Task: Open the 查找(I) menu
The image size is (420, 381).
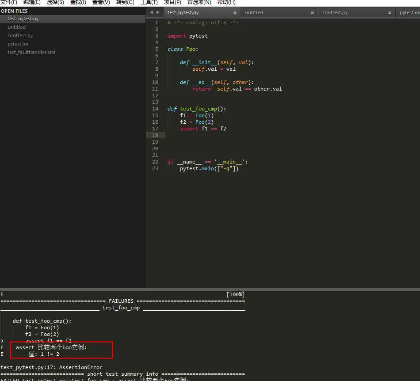Action: tap(78, 2)
